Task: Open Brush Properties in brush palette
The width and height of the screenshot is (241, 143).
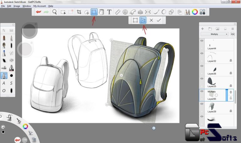Action: click(x=4, y=30)
